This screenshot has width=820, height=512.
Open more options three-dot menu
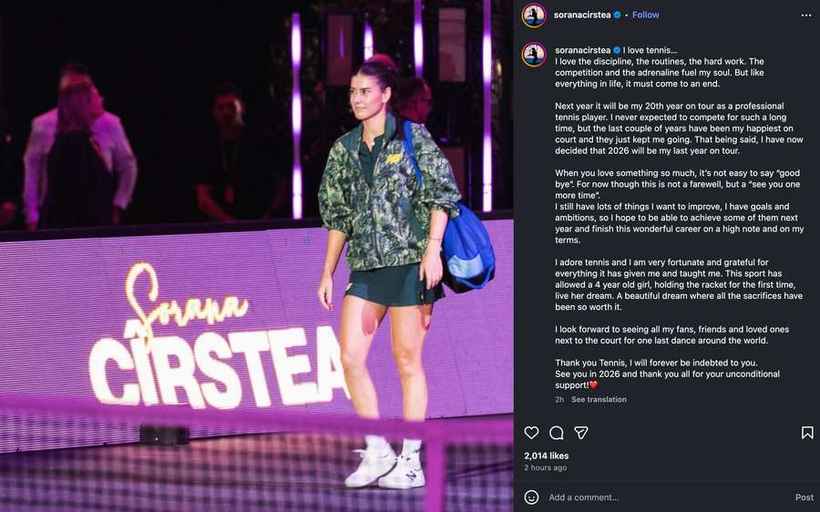click(x=806, y=15)
